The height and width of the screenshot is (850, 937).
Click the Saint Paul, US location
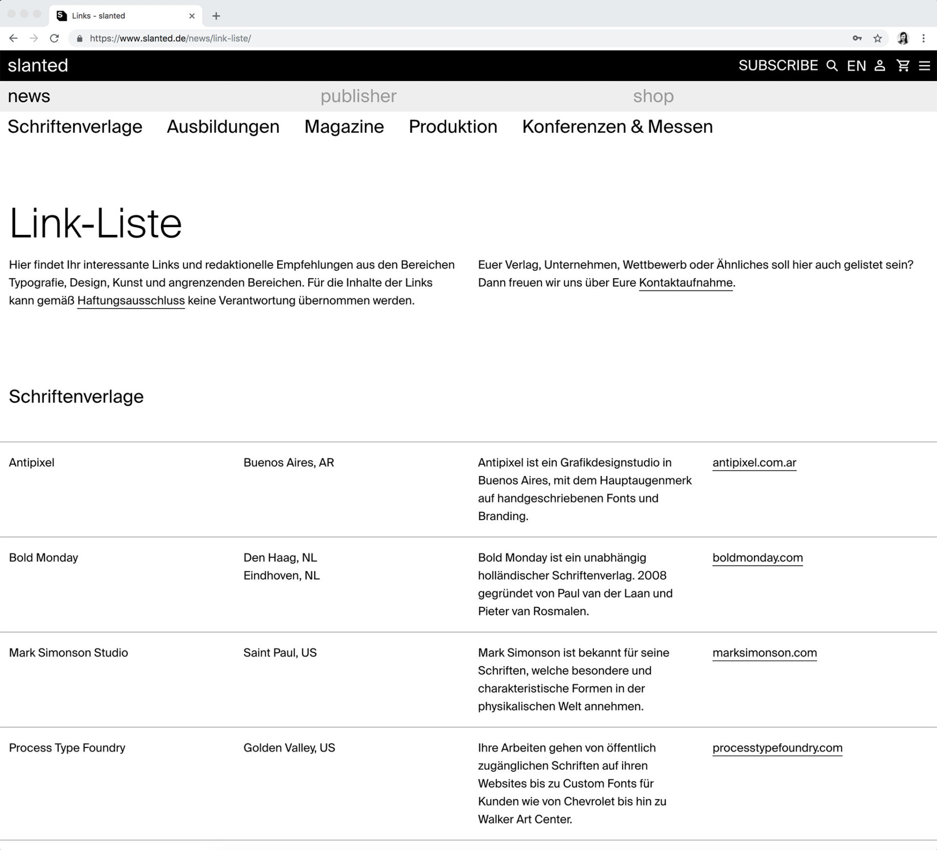[x=280, y=653]
